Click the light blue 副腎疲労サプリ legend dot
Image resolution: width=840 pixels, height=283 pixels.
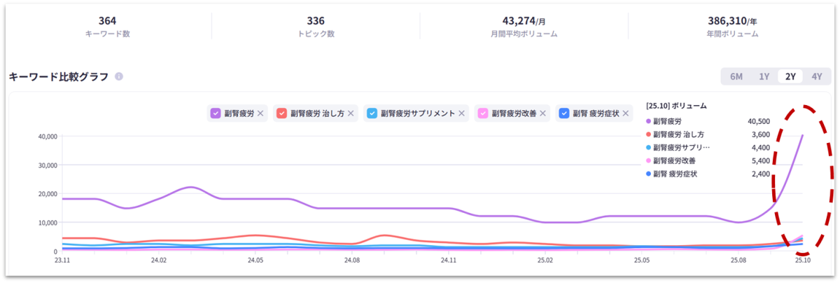[647, 148]
